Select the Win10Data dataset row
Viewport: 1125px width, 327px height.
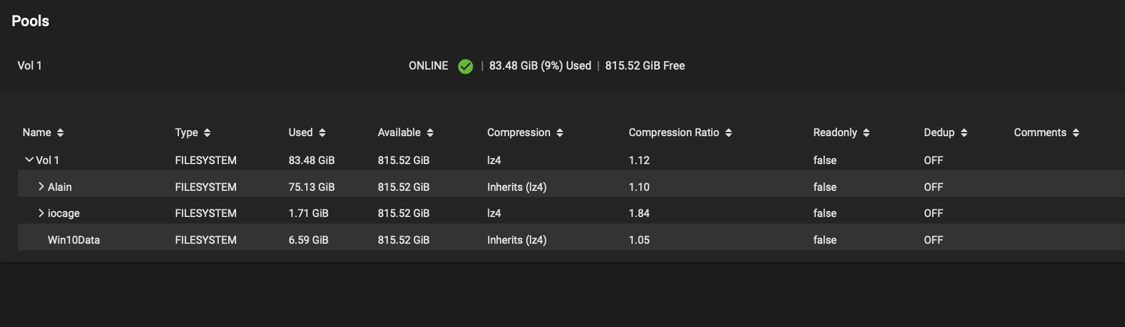(571, 240)
